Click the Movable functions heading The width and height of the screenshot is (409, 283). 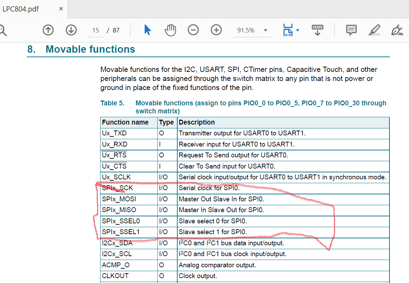pyautogui.click(x=90, y=49)
